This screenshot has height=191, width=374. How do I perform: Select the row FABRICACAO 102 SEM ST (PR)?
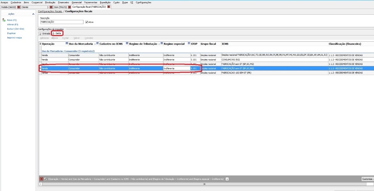[207, 73]
